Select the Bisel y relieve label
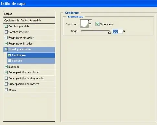Screen dimensions: 157x125 click(x=20, y=49)
